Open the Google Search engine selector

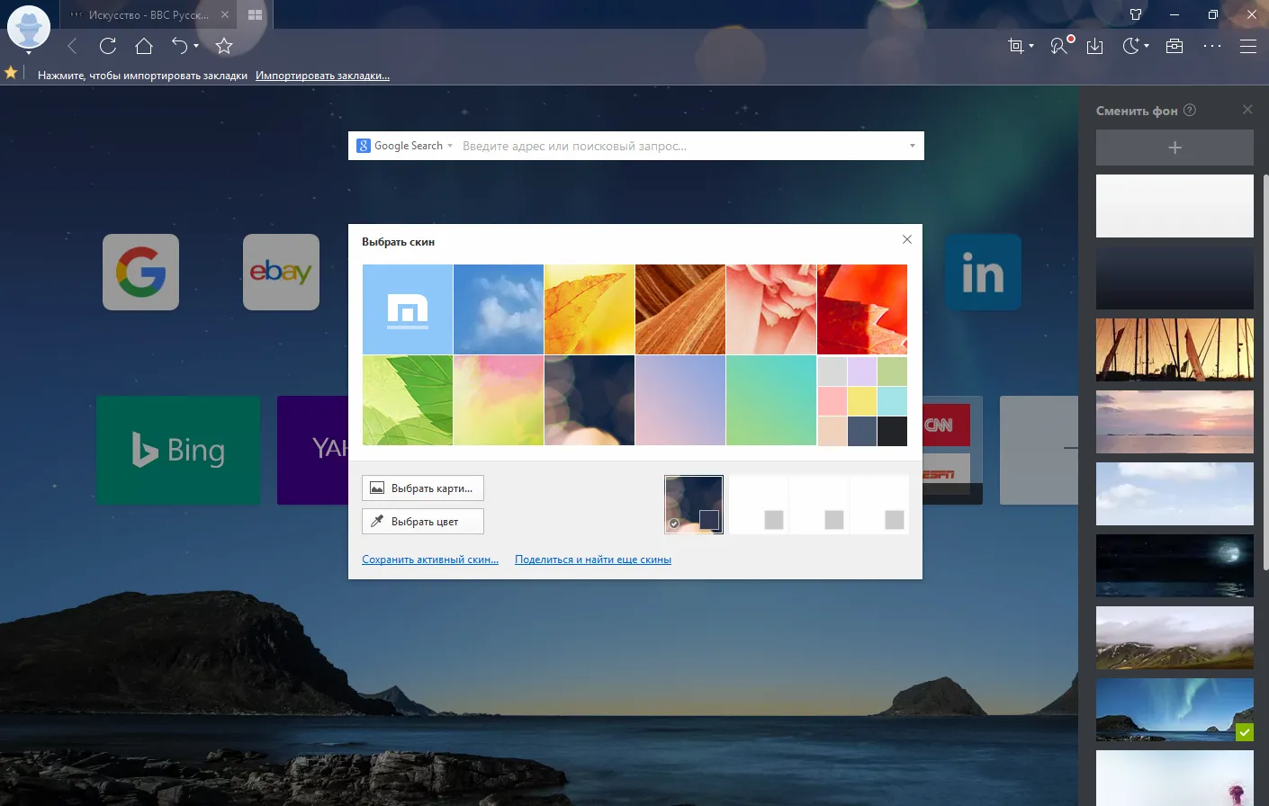tap(405, 146)
